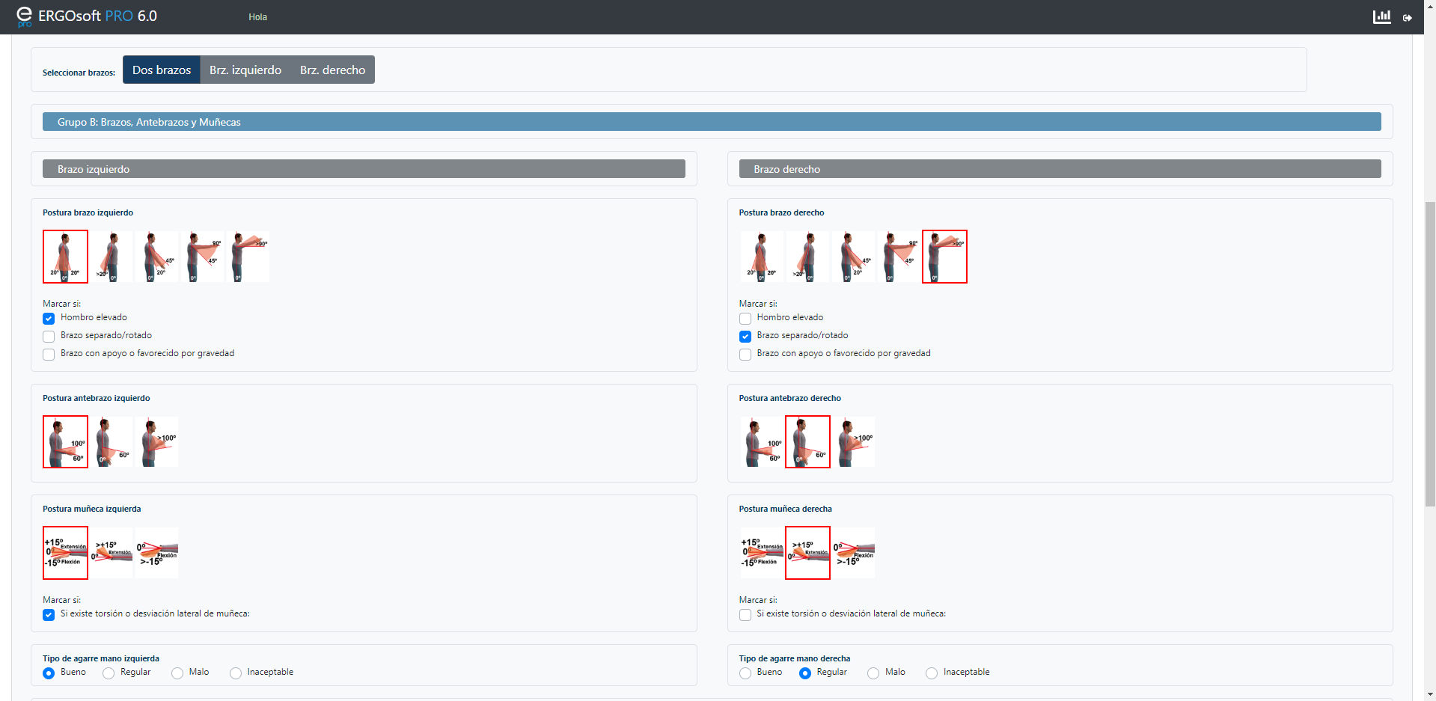1436x701 pixels.
Task: Choose right wrist >-15° flexion image
Action: [x=853, y=553]
